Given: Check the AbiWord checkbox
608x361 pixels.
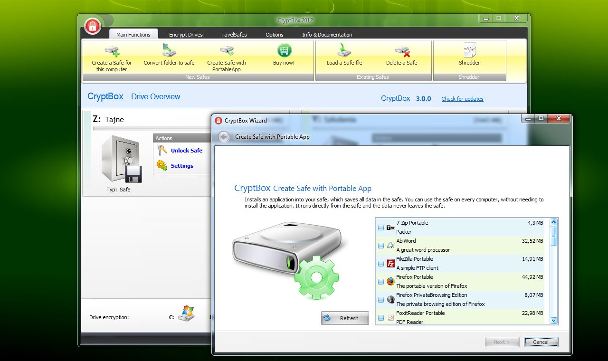Looking at the screenshot, I should [381, 246].
